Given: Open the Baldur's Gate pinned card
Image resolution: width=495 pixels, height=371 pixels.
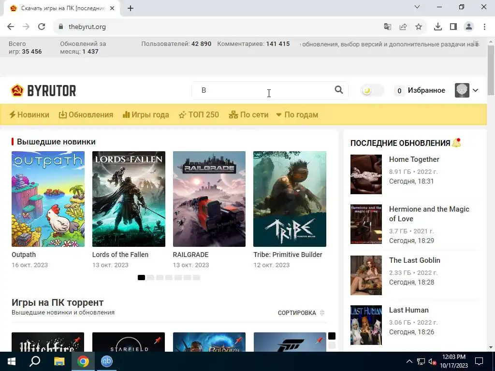Looking at the screenshot, I should pyautogui.click(x=209, y=342).
